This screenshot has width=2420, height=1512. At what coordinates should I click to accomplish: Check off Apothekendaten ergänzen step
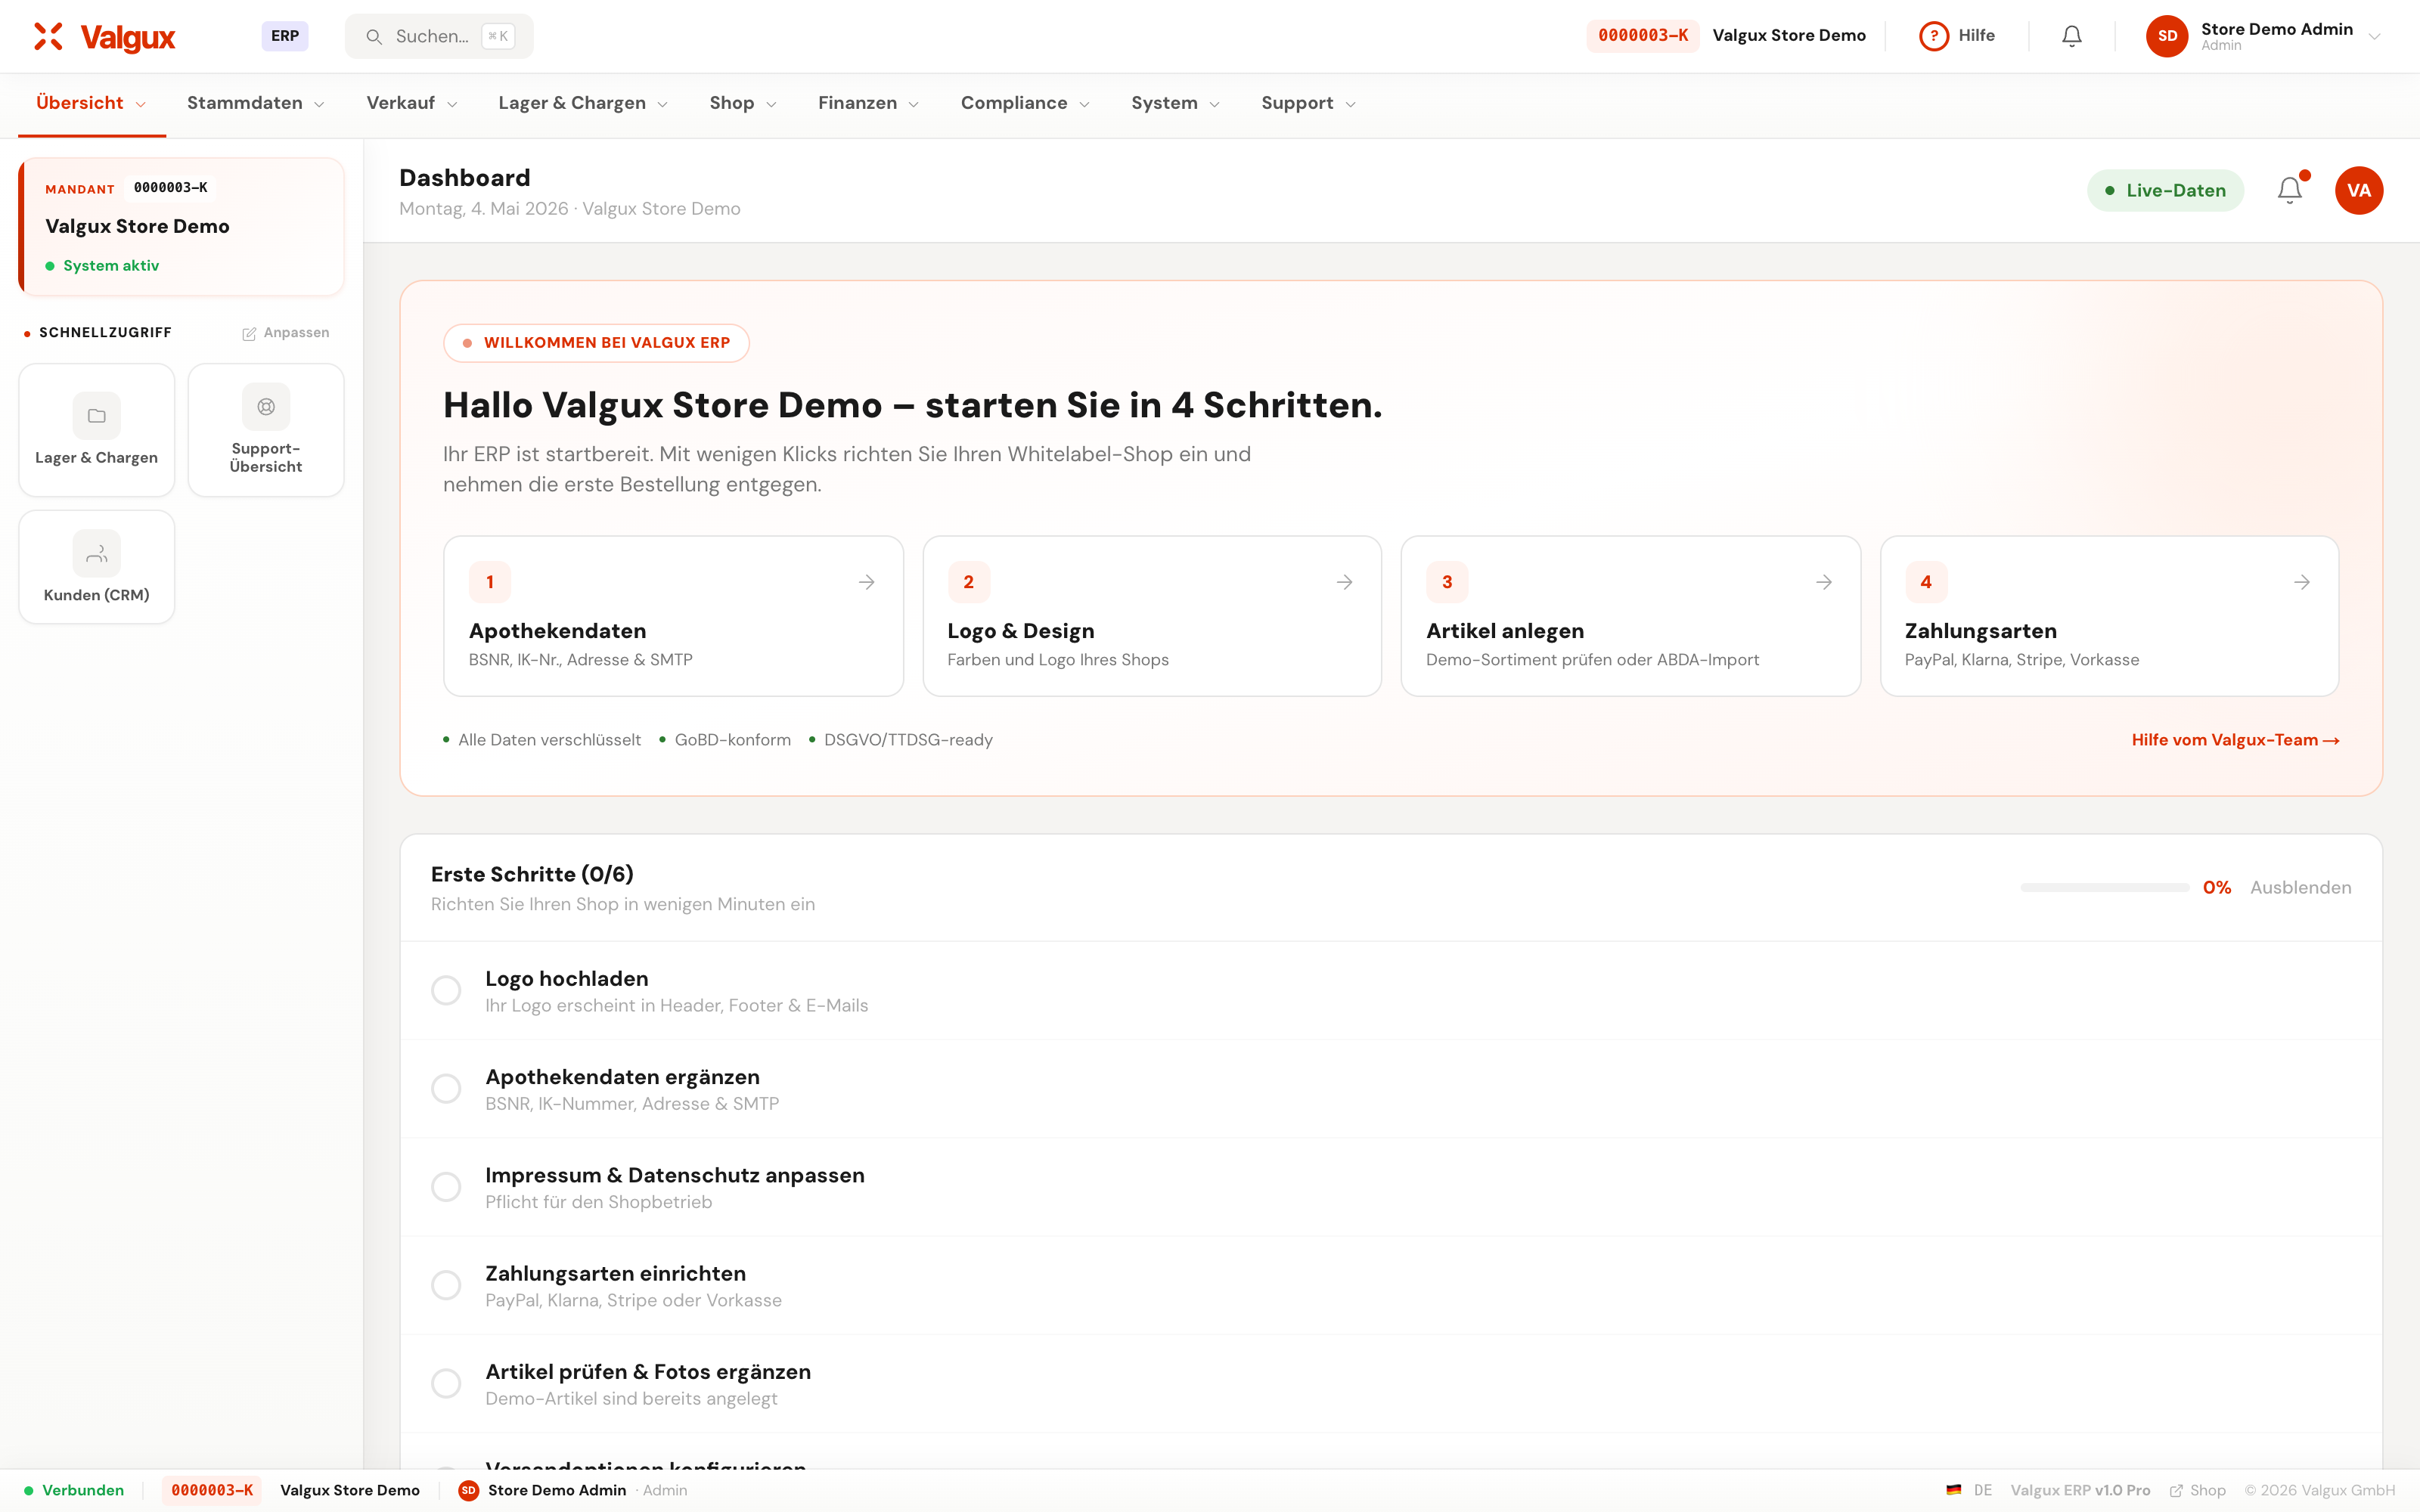tap(446, 1088)
